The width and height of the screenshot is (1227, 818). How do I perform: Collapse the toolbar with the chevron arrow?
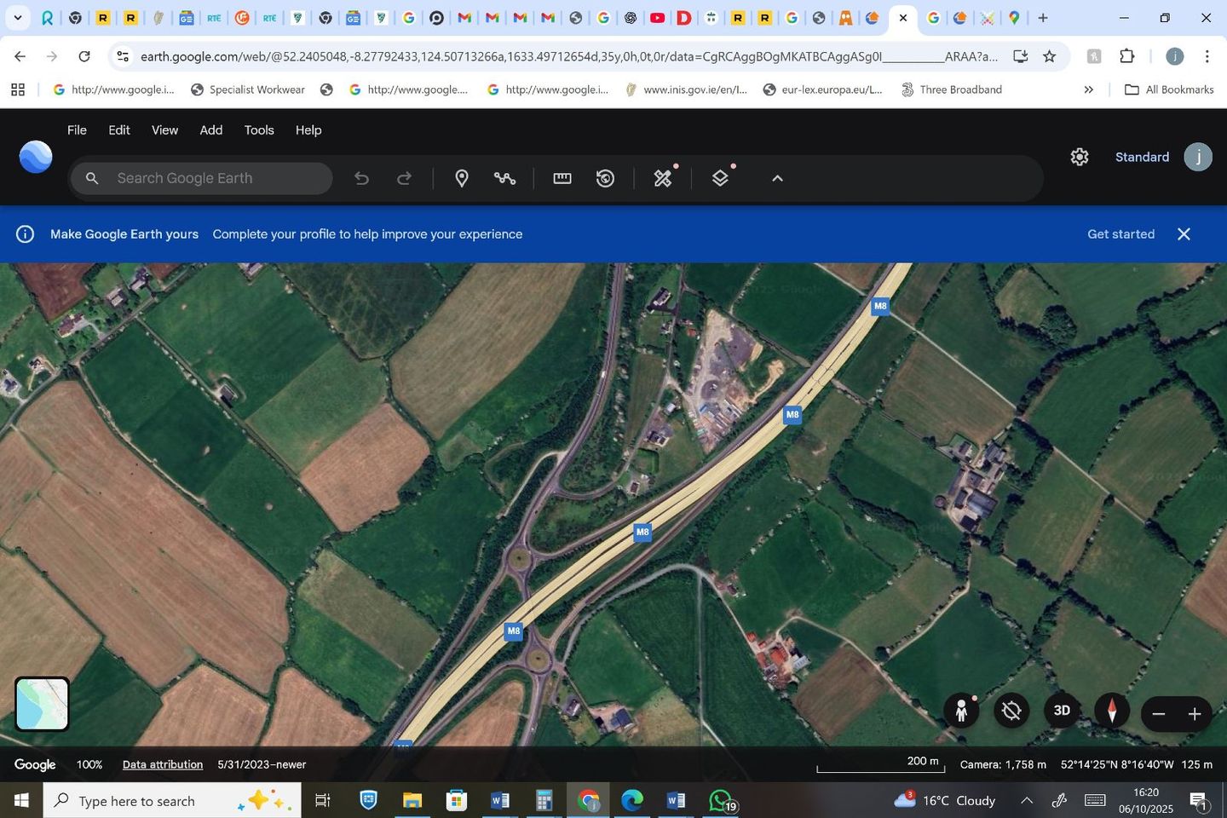777,178
